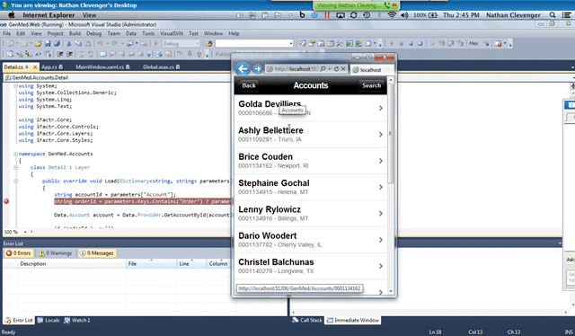575x336 pixels.
Task: Toggle the 0 Errors filter in Error List
Action: tap(19, 253)
